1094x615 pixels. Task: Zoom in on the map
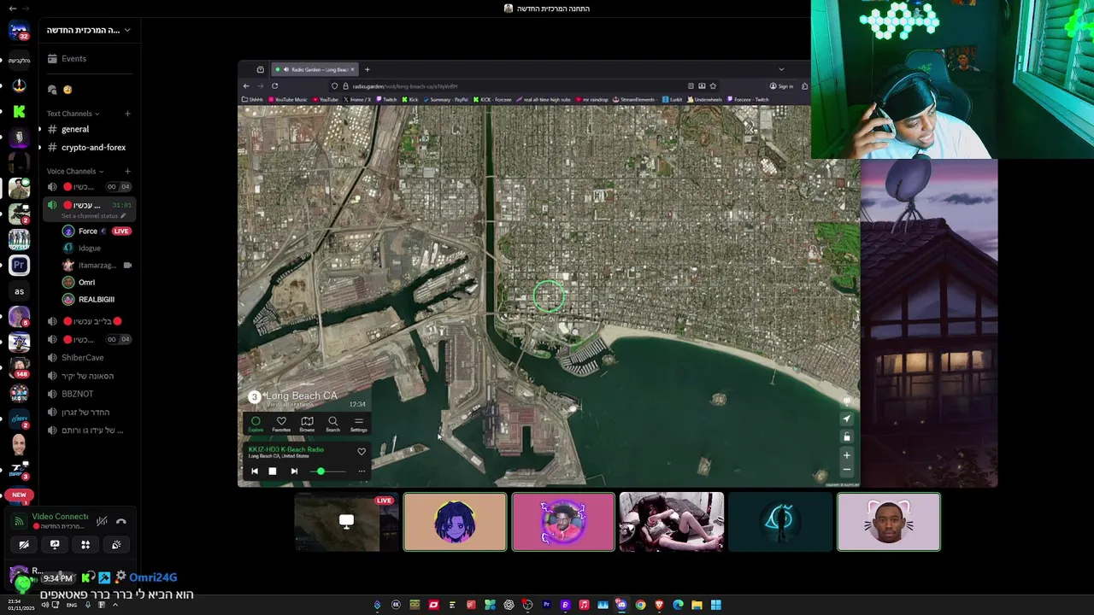pos(847,455)
